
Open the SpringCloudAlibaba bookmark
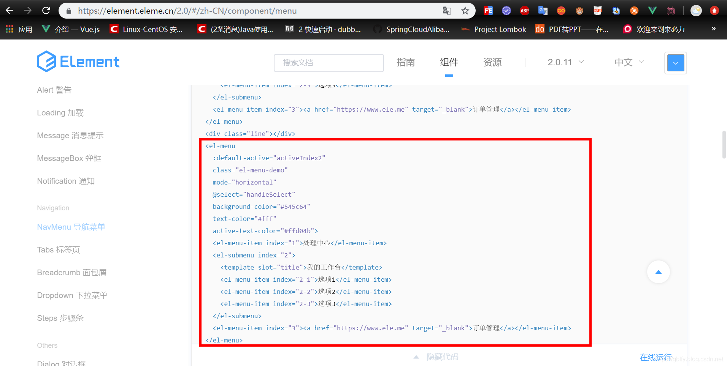[411, 29]
